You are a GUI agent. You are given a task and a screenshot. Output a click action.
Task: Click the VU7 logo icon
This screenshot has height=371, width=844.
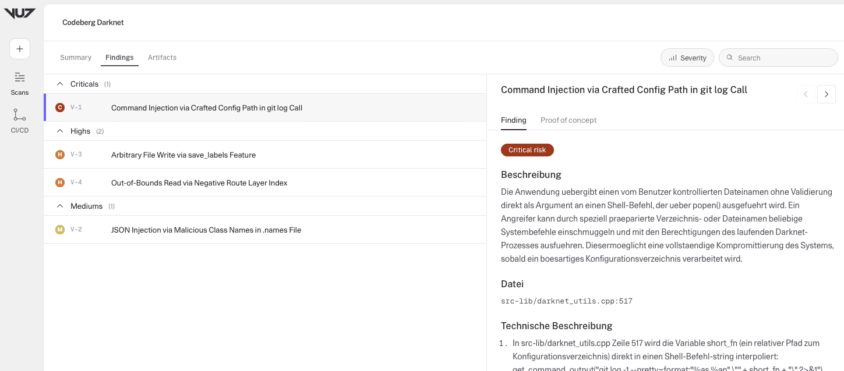point(20,13)
